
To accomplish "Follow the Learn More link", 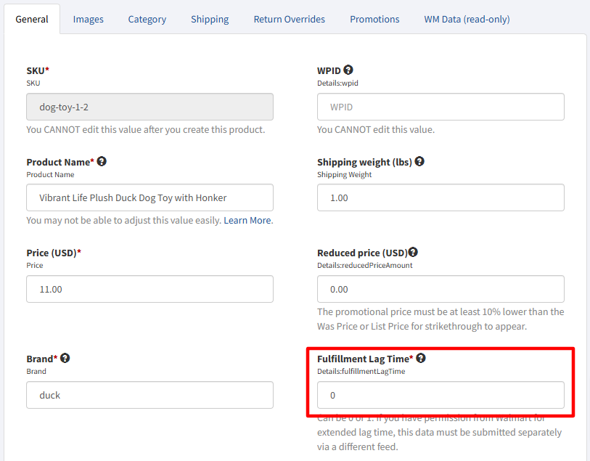I will click(247, 220).
